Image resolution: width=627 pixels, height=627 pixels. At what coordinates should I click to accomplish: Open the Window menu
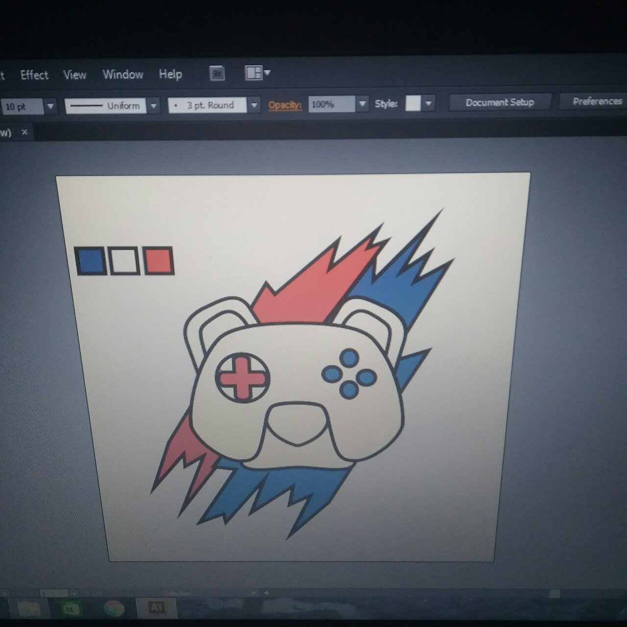[x=122, y=74]
